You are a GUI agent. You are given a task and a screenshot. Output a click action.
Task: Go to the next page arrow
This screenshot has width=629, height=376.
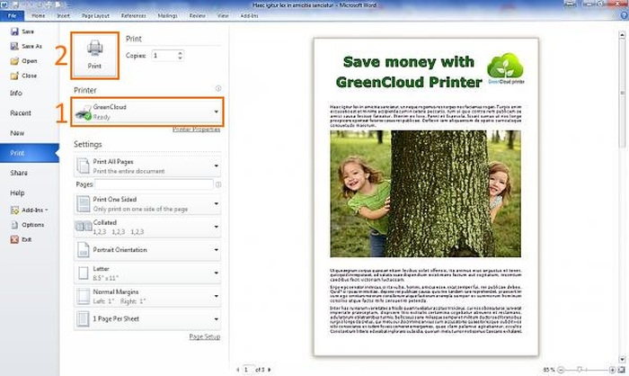(x=270, y=369)
